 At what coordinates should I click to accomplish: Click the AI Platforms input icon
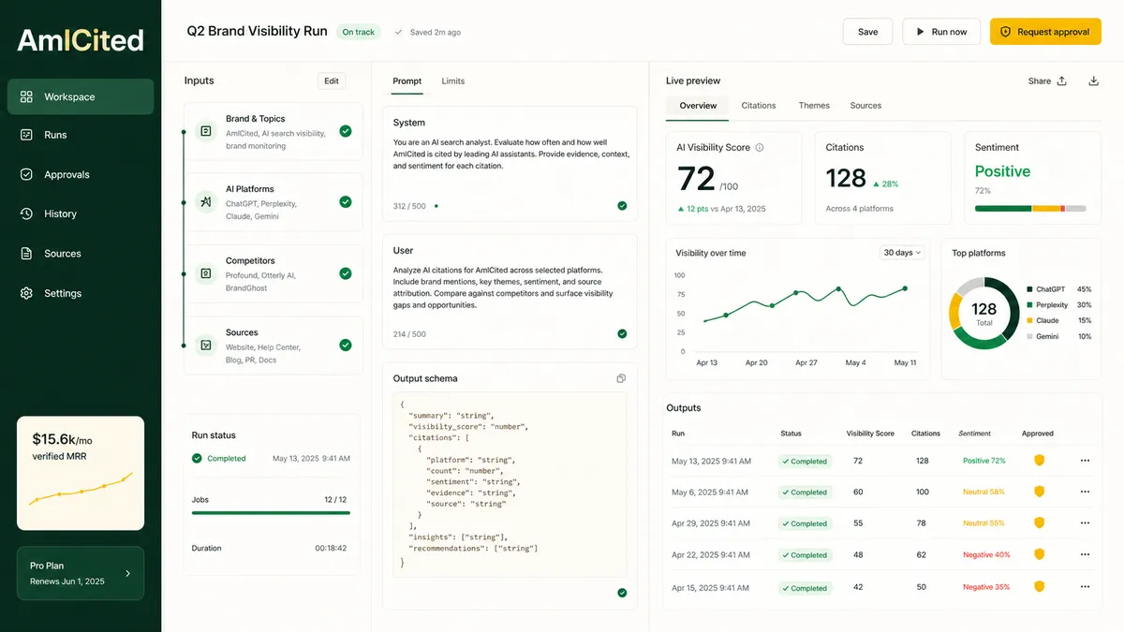coord(206,201)
